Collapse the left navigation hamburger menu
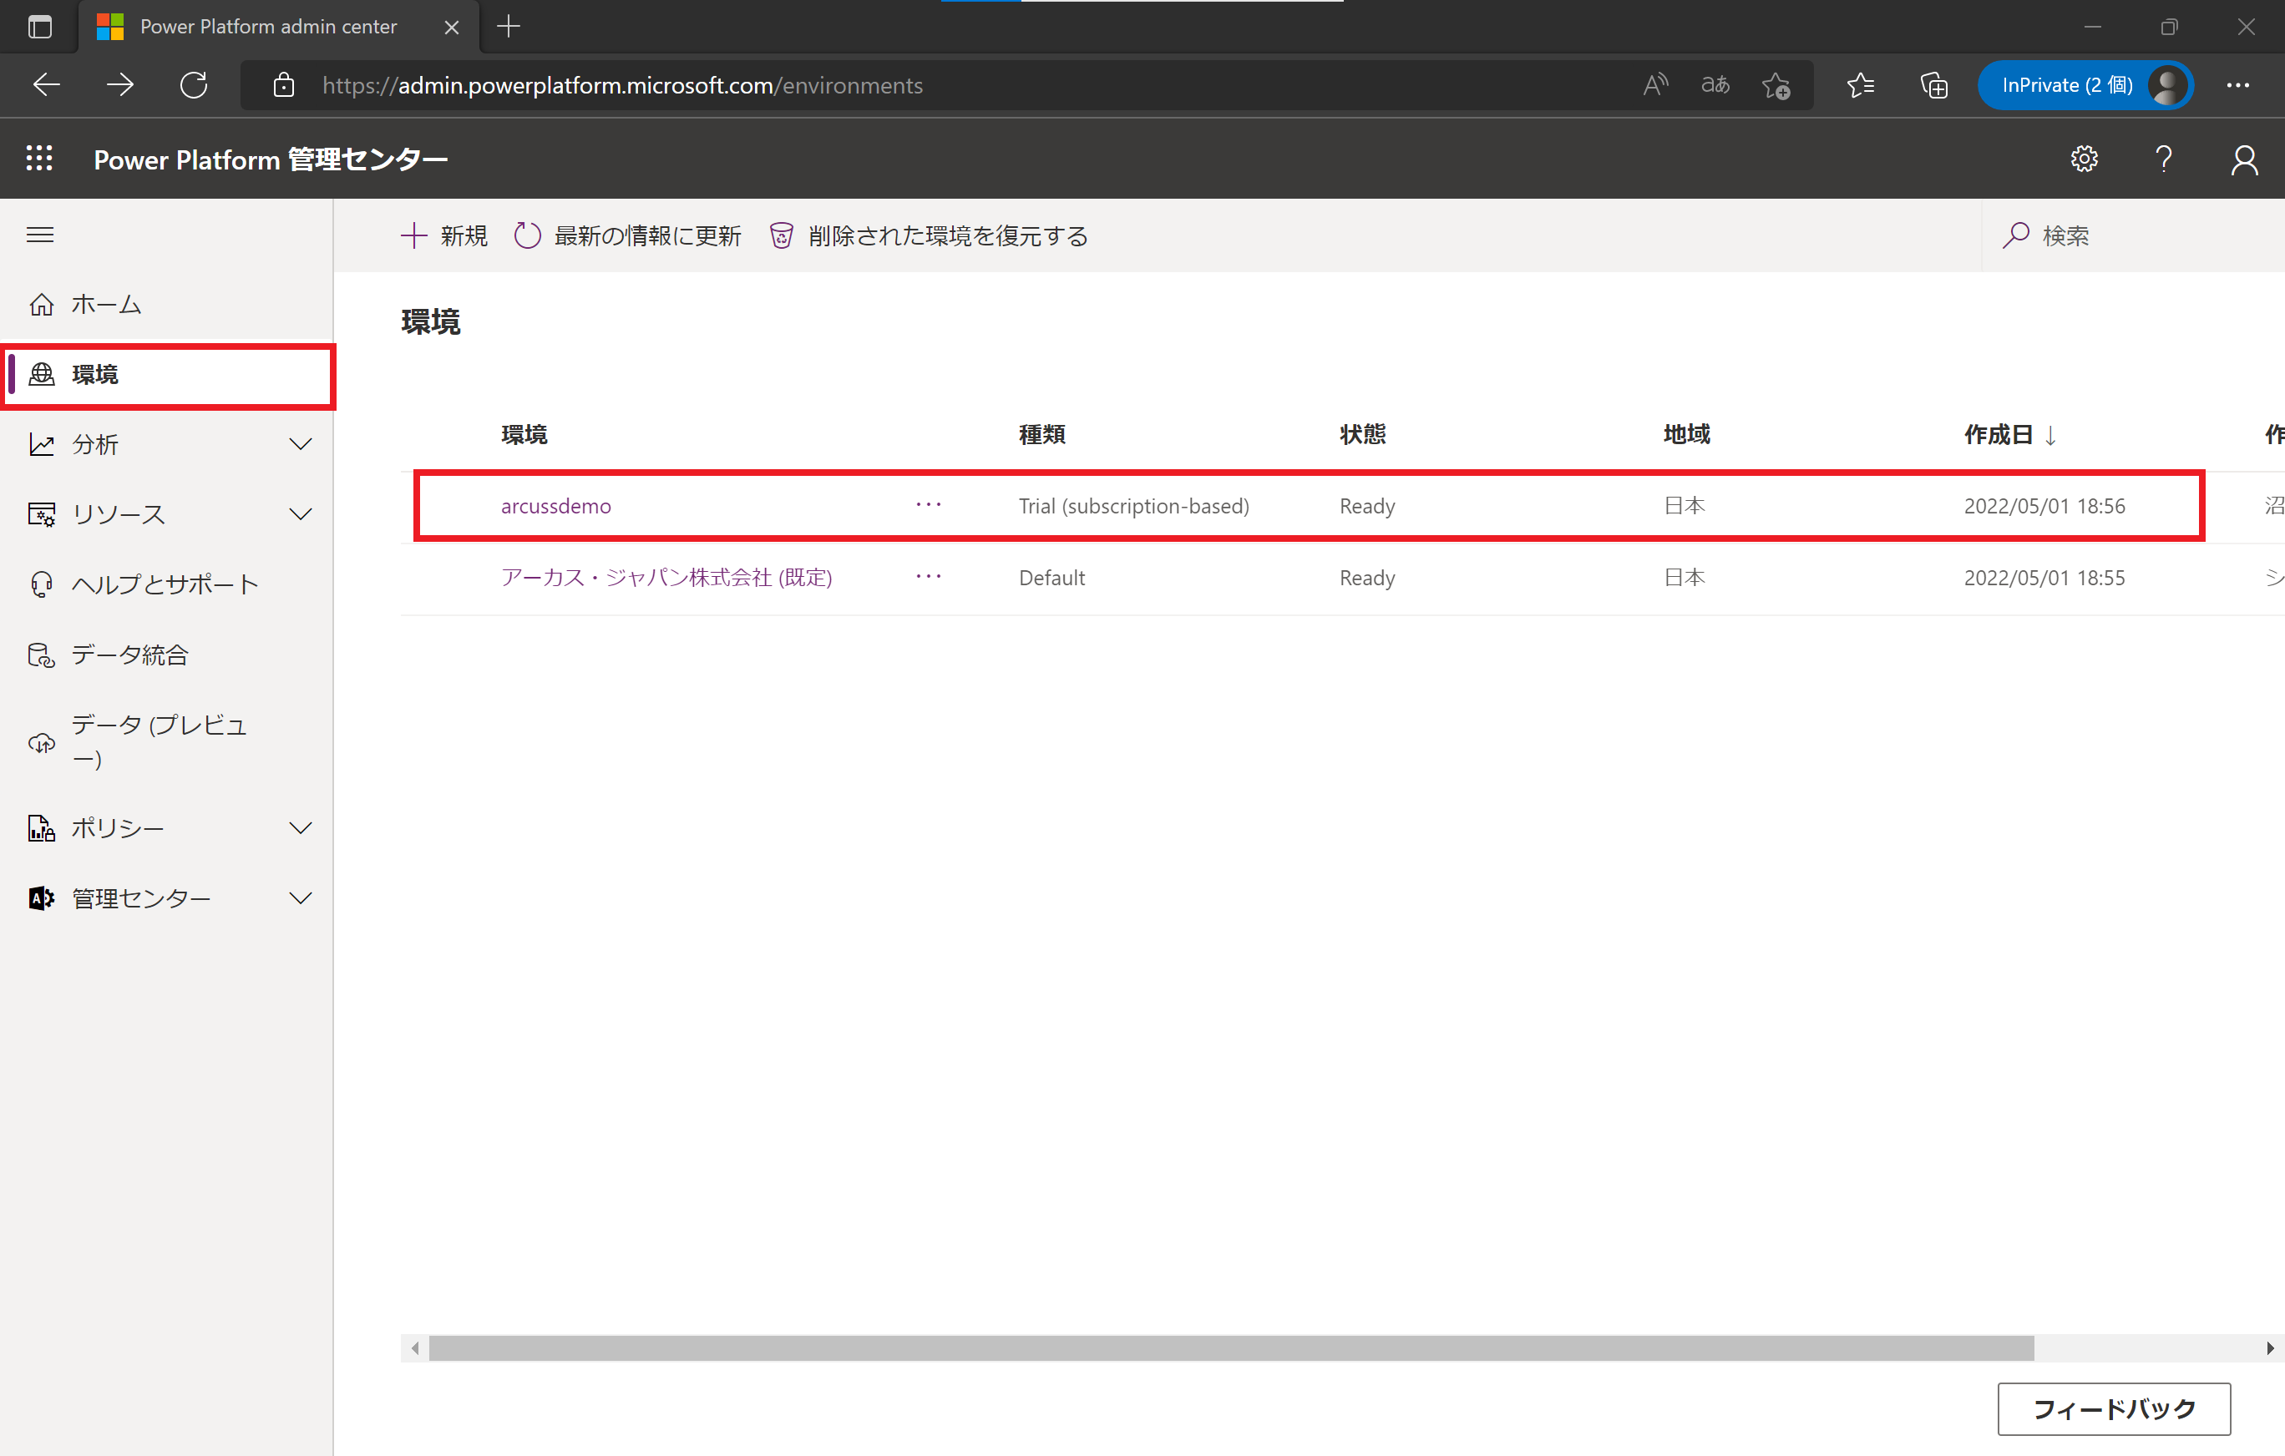2285x1456 pixels. (x=40, y=235)
